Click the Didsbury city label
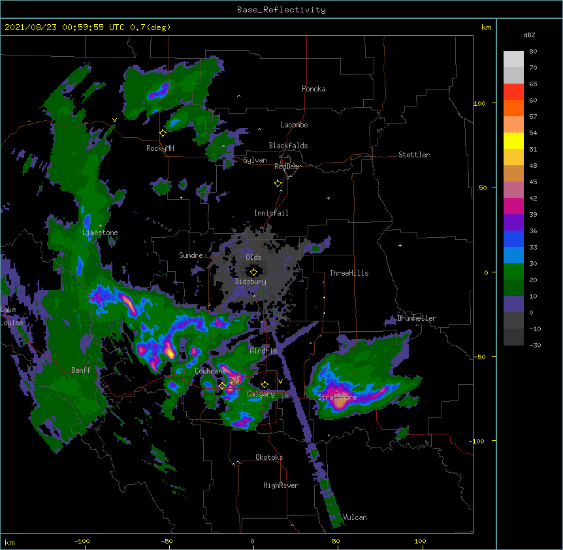 pos(251,282)
